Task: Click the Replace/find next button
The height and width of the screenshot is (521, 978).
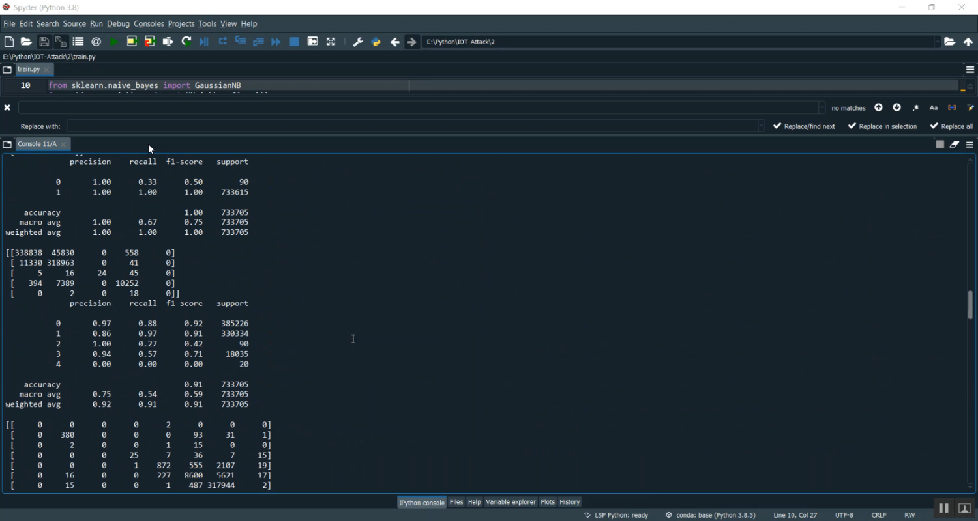Action: click(x=804, y=126)
